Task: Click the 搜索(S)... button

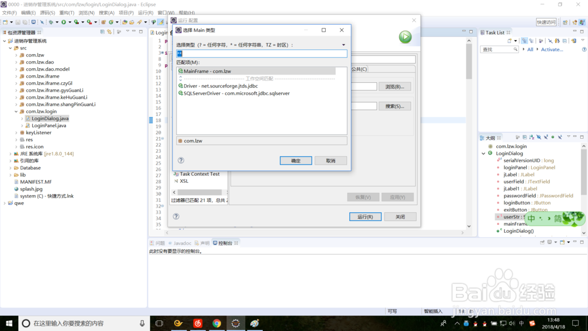Action: (x=395, y=106)
